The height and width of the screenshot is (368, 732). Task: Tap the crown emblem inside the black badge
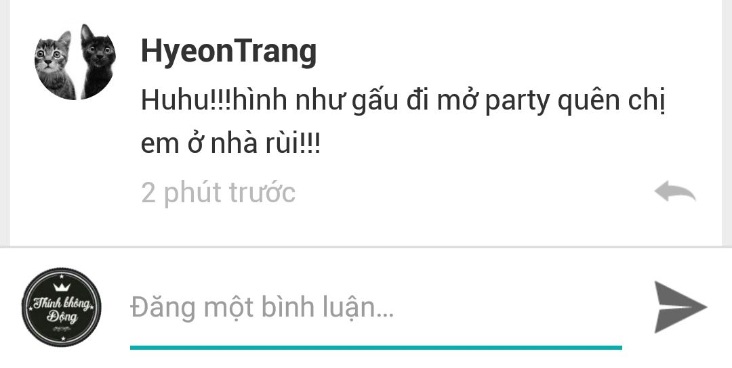tap(61, 286)
